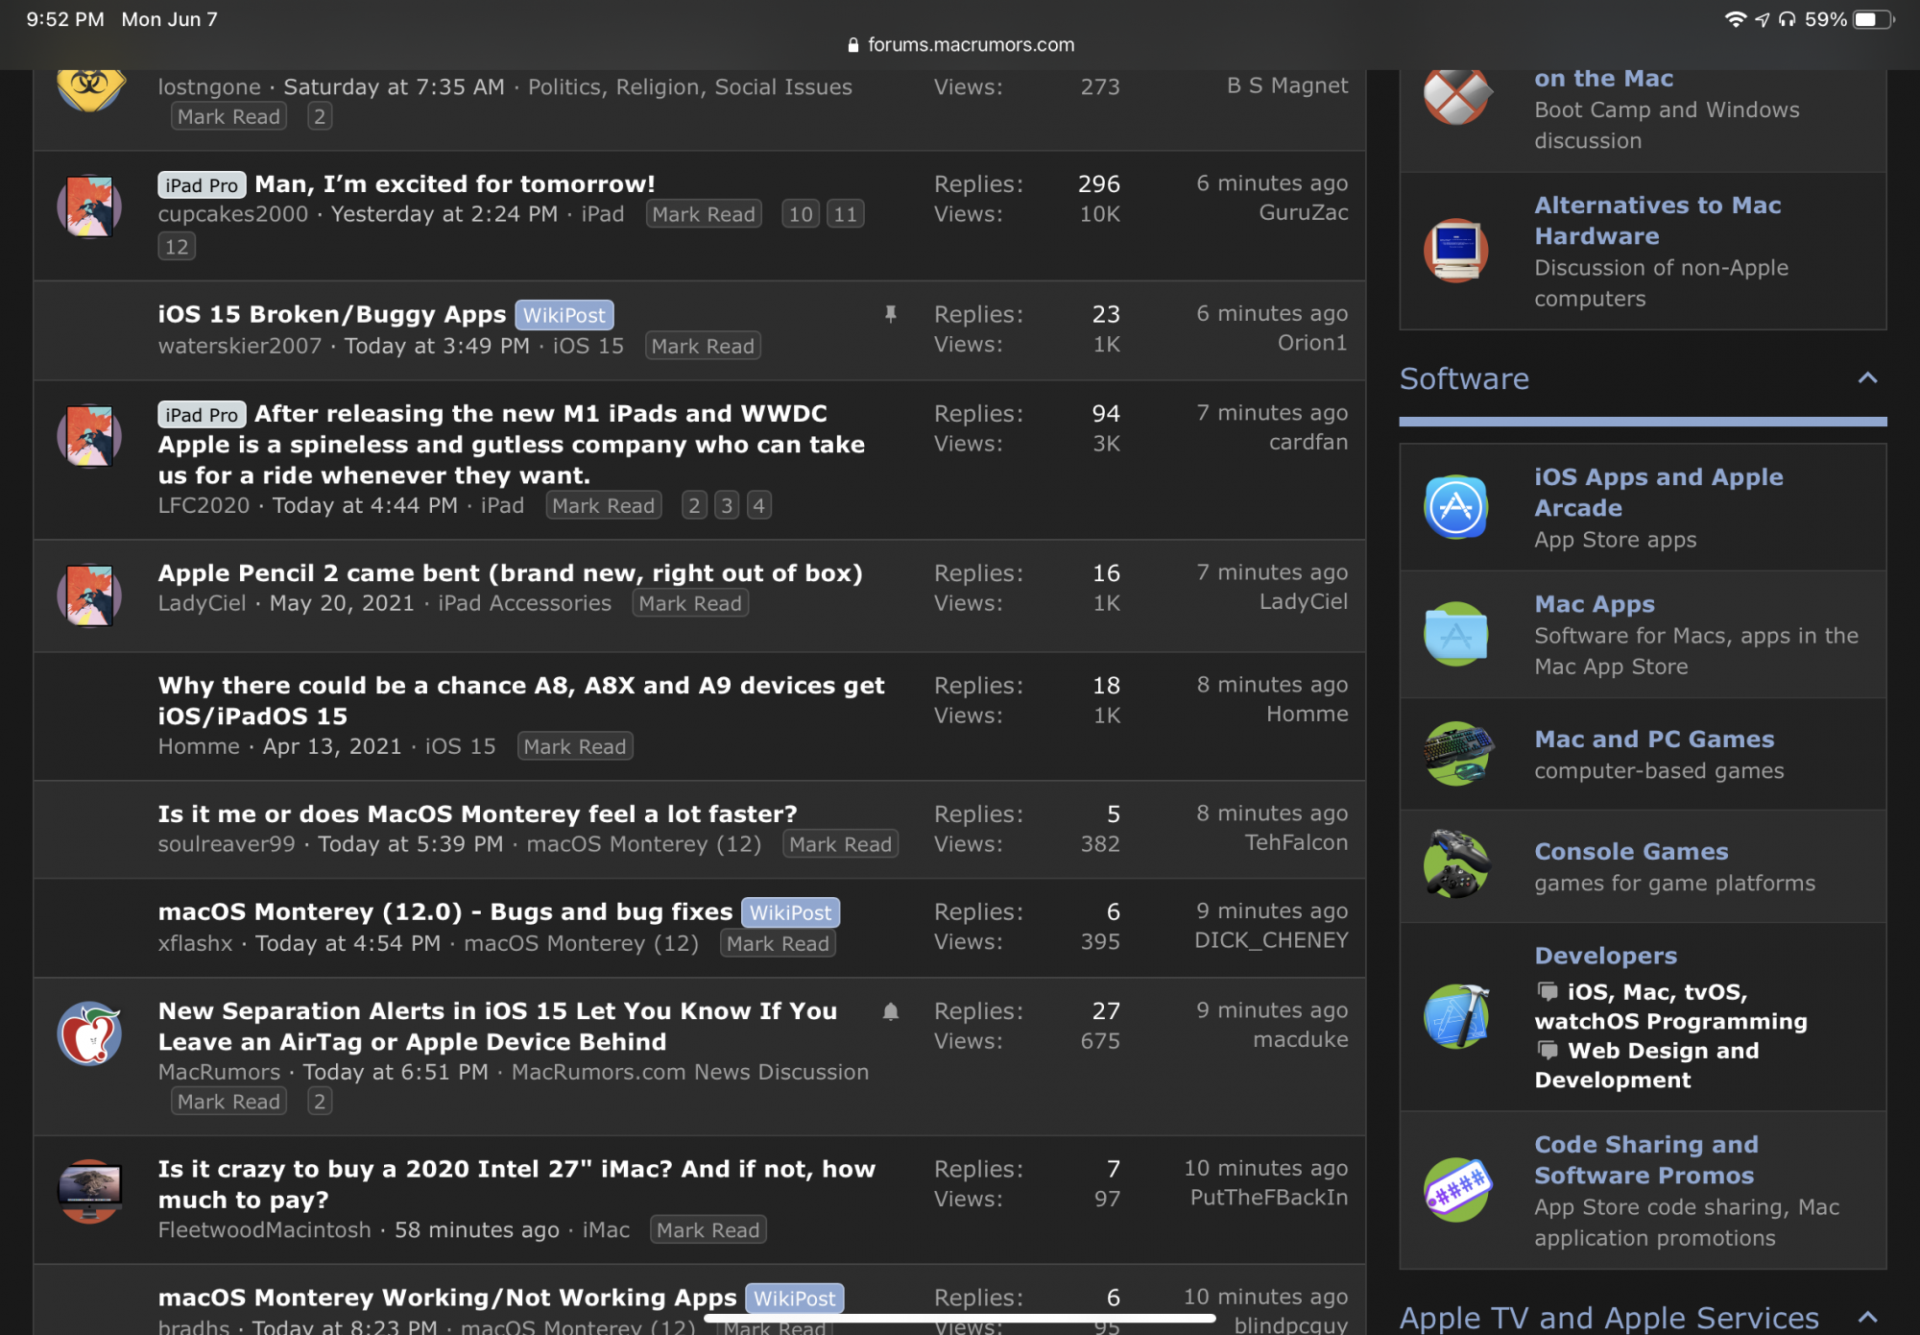The width and height of the screenshot is (1920, 1335).
Task: Go to page 3 of the M1 iPads thread
Action: coord(727,505)
